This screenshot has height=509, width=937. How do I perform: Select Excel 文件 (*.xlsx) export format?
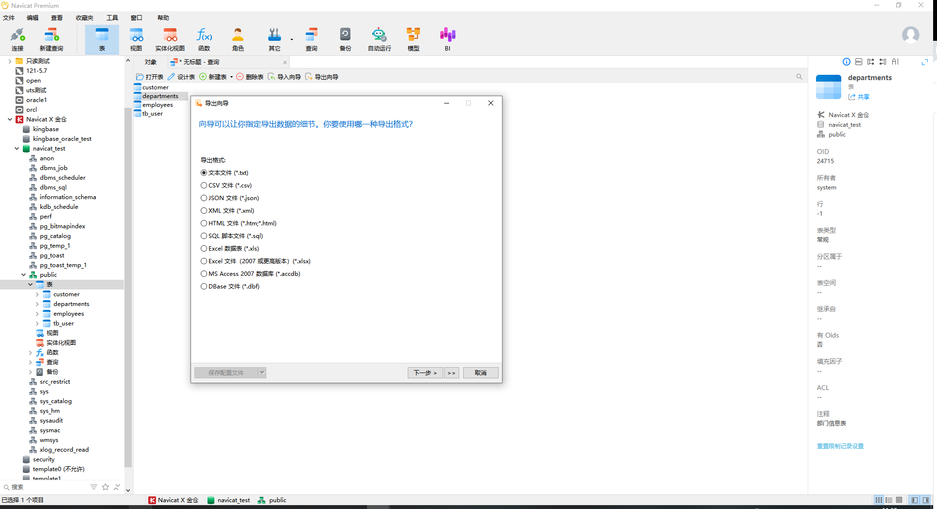tap(256, 261)
